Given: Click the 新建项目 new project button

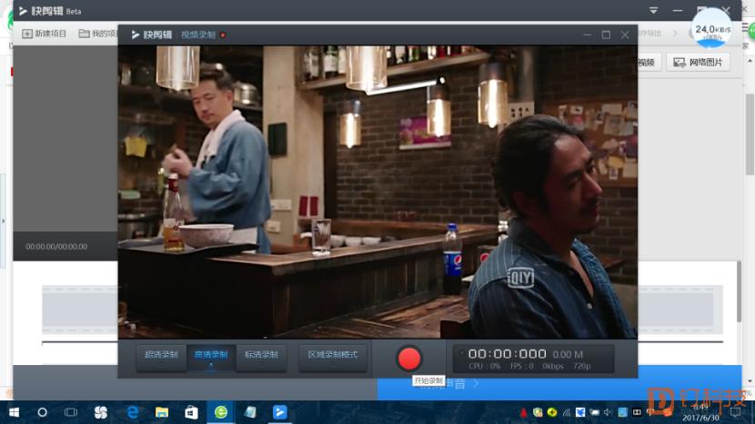Looking at the screenshot, I should [x=44, y=34].
